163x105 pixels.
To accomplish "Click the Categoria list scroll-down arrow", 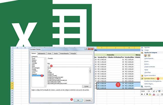I will pyautogui.click(x=45, y=86).
